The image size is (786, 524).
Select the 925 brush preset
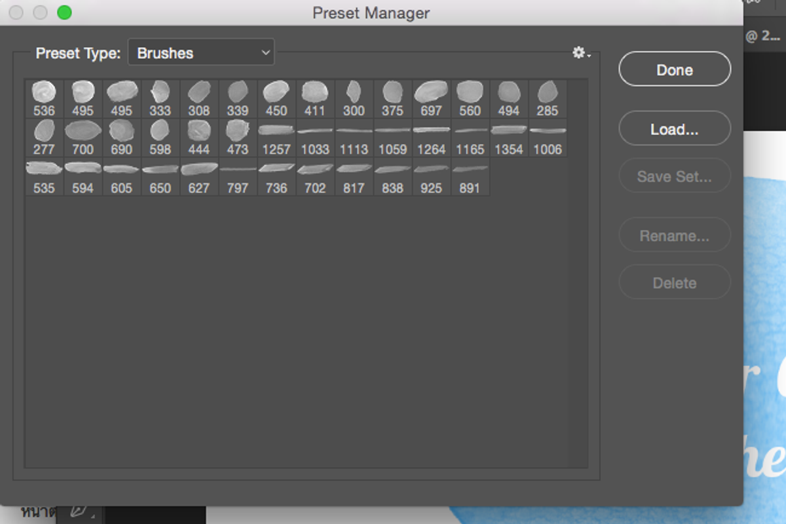point(431,176)
